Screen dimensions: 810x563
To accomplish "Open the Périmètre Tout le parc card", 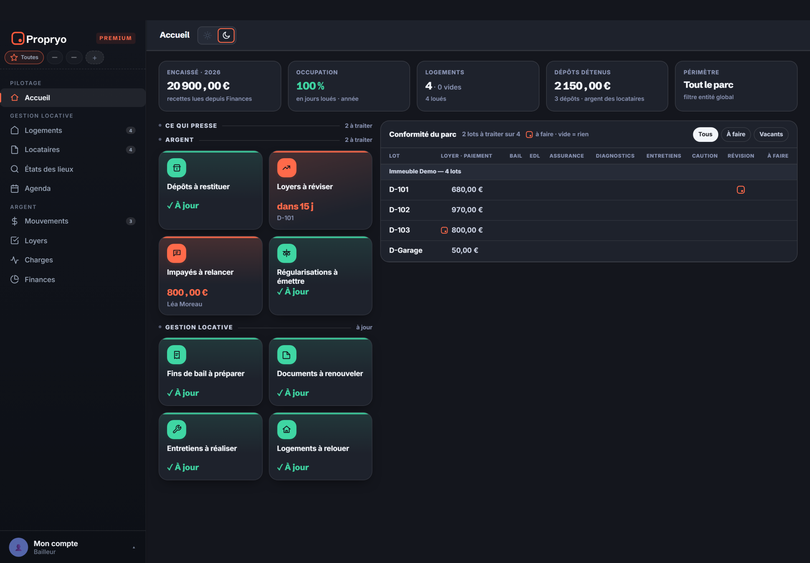I will 736,86.
